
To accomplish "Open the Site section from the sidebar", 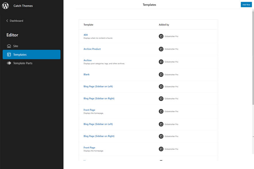I will pos(15,46).
